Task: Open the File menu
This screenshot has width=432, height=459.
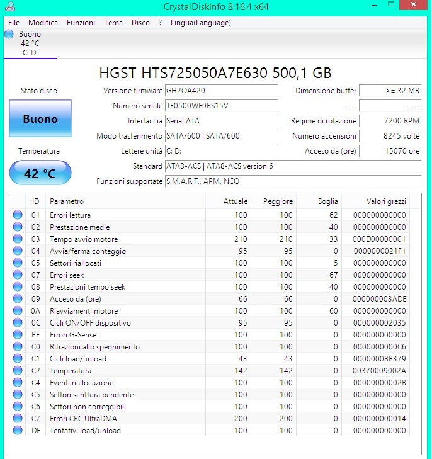Action: pos(14,23)
